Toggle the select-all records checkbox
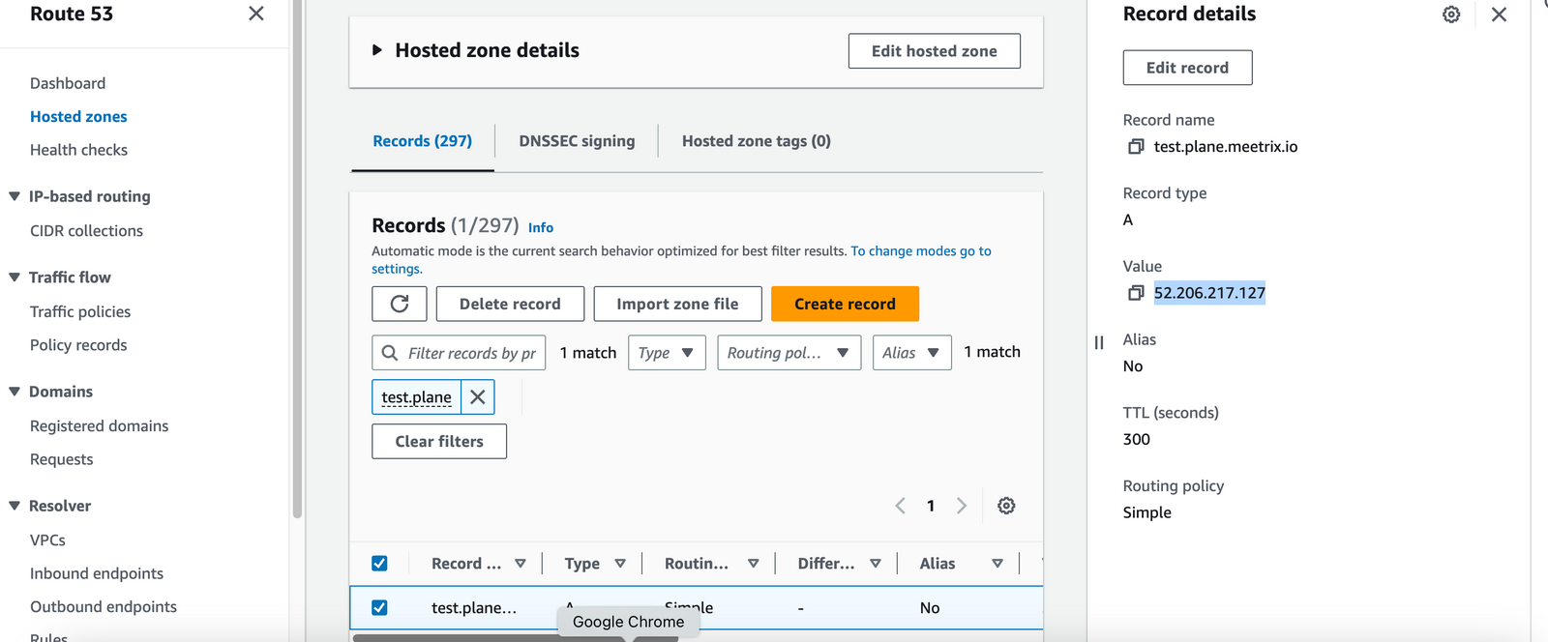Screen dimensions: 1548x642 (x=379, y=564)
